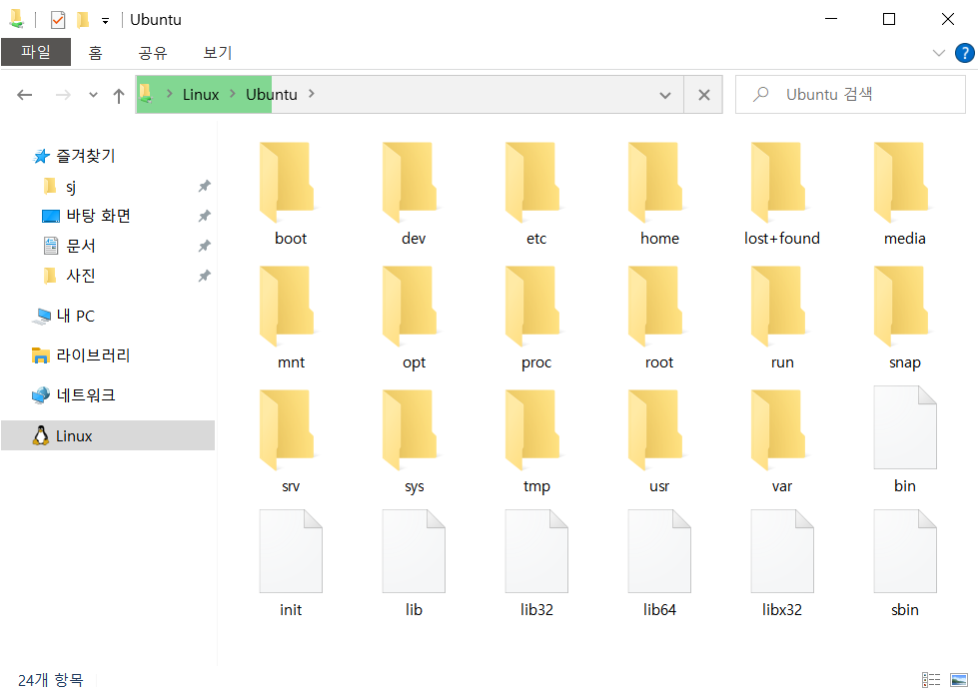Open the etc folder
The width and height of the screenshot is (979, 696).
click(536, 194)
